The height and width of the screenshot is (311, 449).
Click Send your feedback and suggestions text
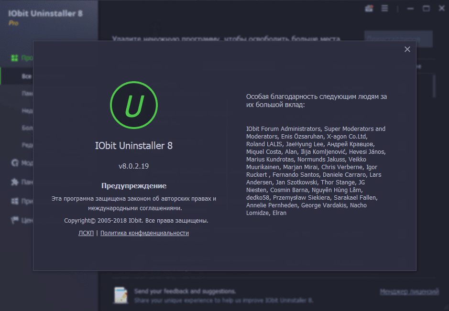point(185,291)
